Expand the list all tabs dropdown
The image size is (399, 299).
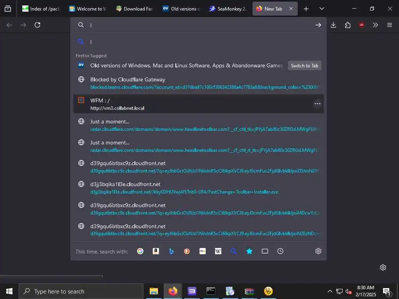click(x=321, y=9)
